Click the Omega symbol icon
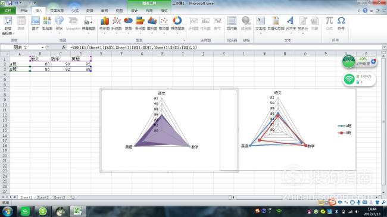Screen dimensions: 387x217 pyautogui.click(x=341, y=24)
